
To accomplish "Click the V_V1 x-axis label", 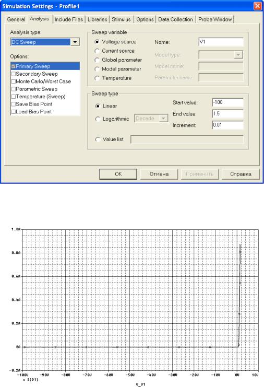I will (140, 384).
